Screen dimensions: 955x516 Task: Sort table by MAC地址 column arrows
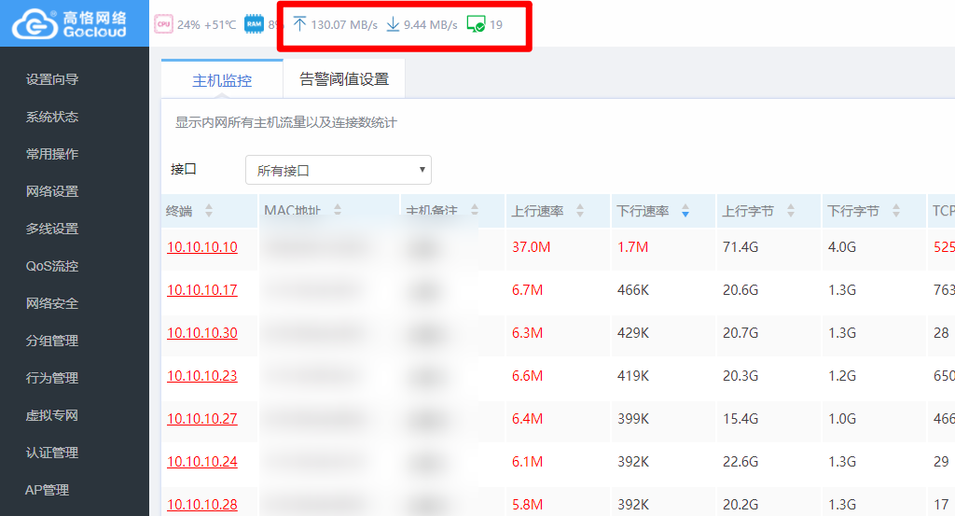click(338, 210)
